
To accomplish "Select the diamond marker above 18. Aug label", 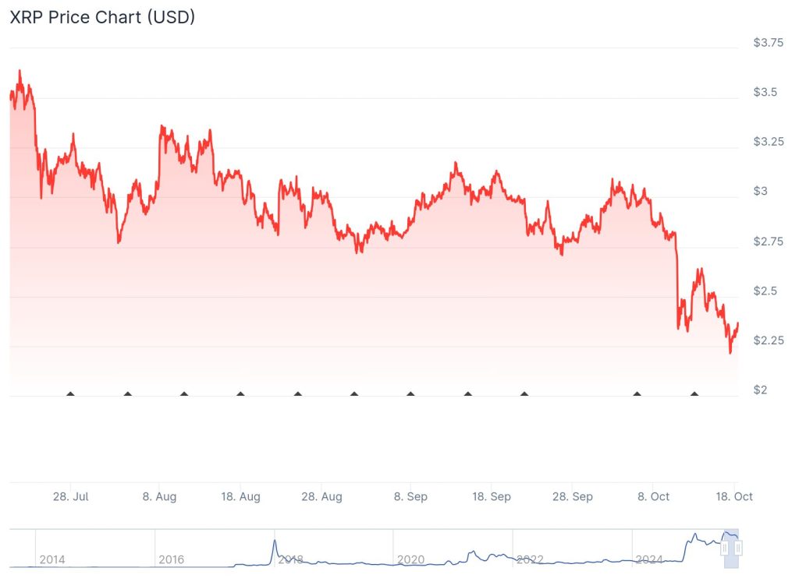I will [240, 393].
